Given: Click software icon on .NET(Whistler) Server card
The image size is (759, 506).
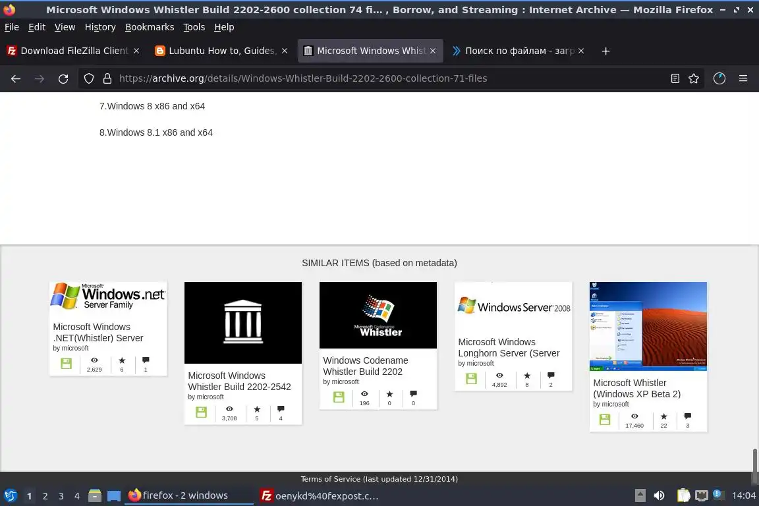Looking at the screenshot, I should click(67, 364).
